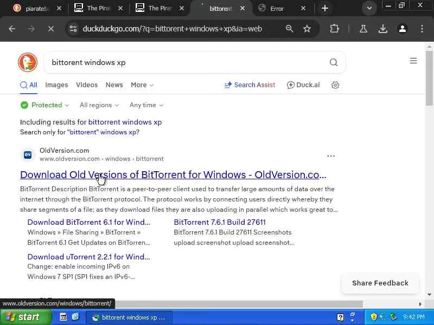Open Duck.ai chat

[x=303, y=85]
